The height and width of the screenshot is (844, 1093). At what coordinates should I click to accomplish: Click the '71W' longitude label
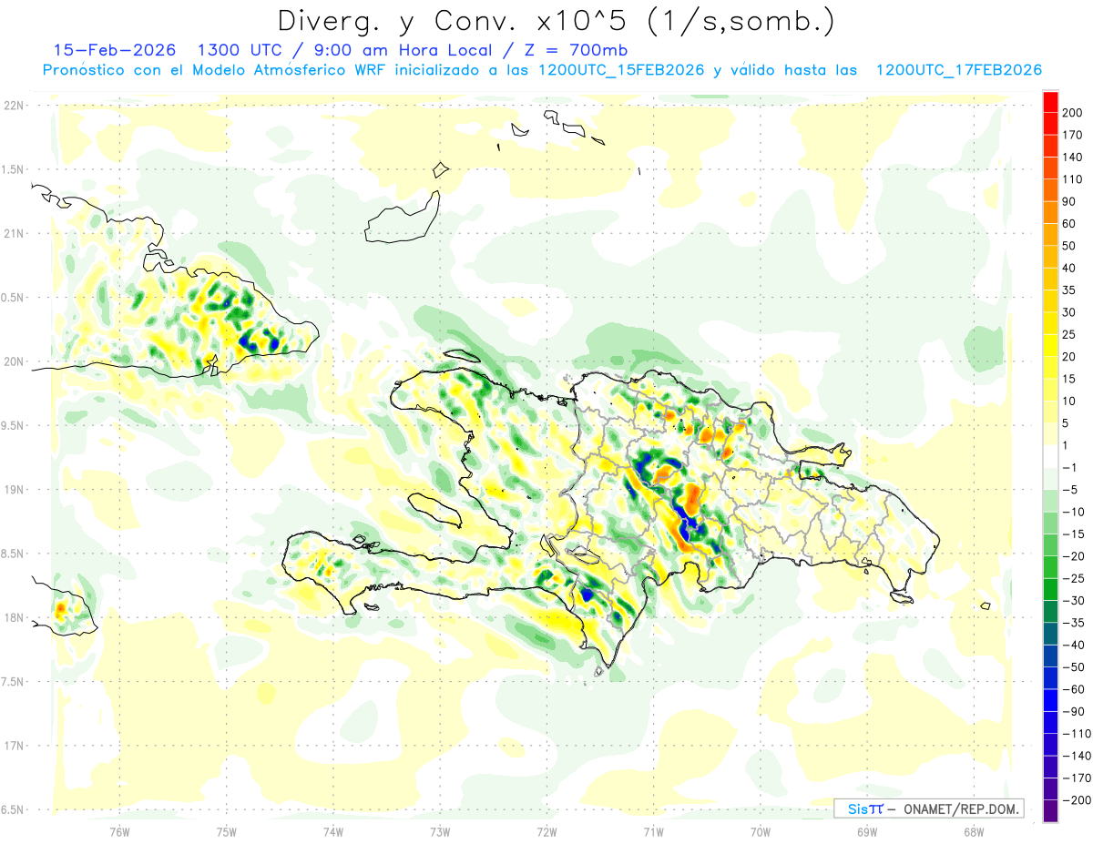click(x=653, y=832)
